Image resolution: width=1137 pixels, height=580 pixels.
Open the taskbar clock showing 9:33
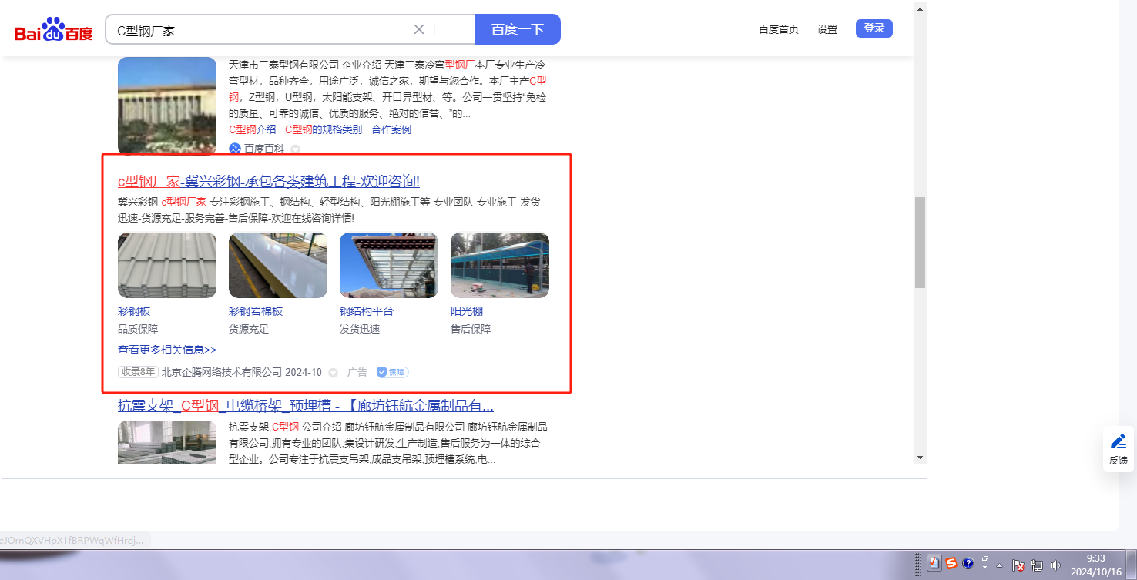point(1095,565)
